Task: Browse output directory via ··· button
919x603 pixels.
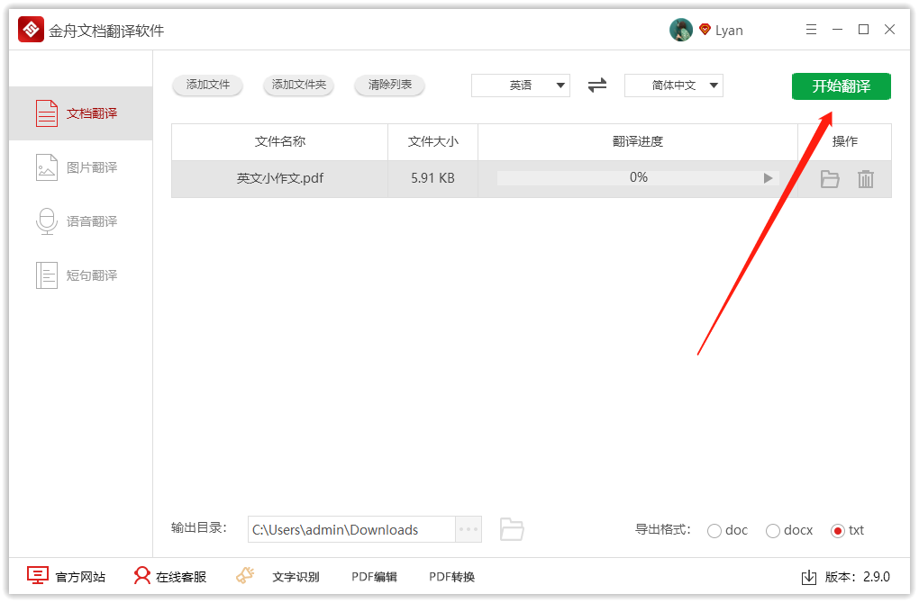Action: 469,529
